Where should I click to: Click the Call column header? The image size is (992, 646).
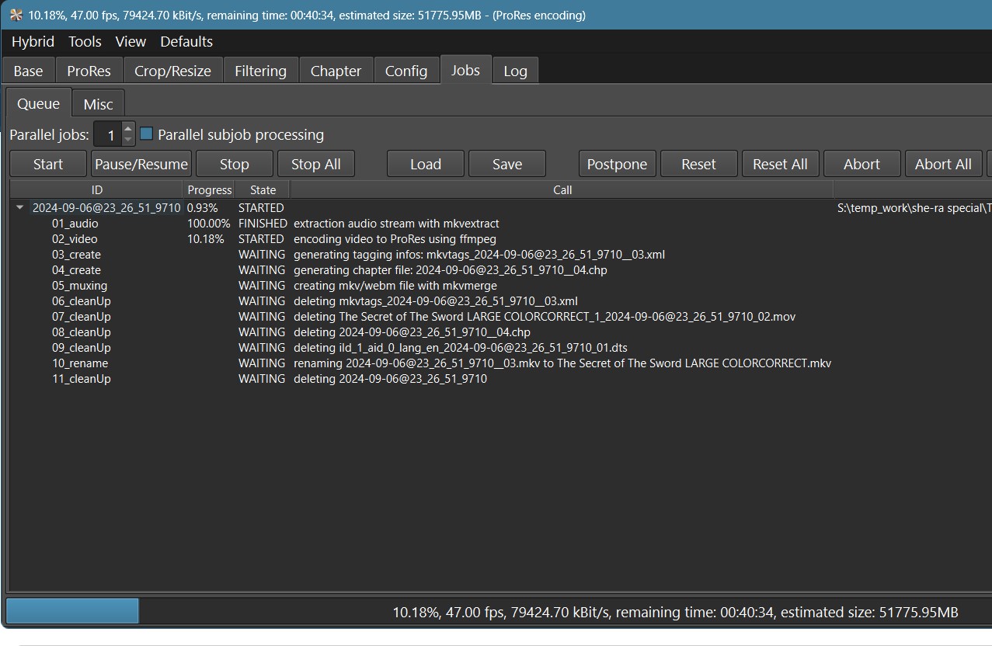pyautogui.click(x=562, y=189)
